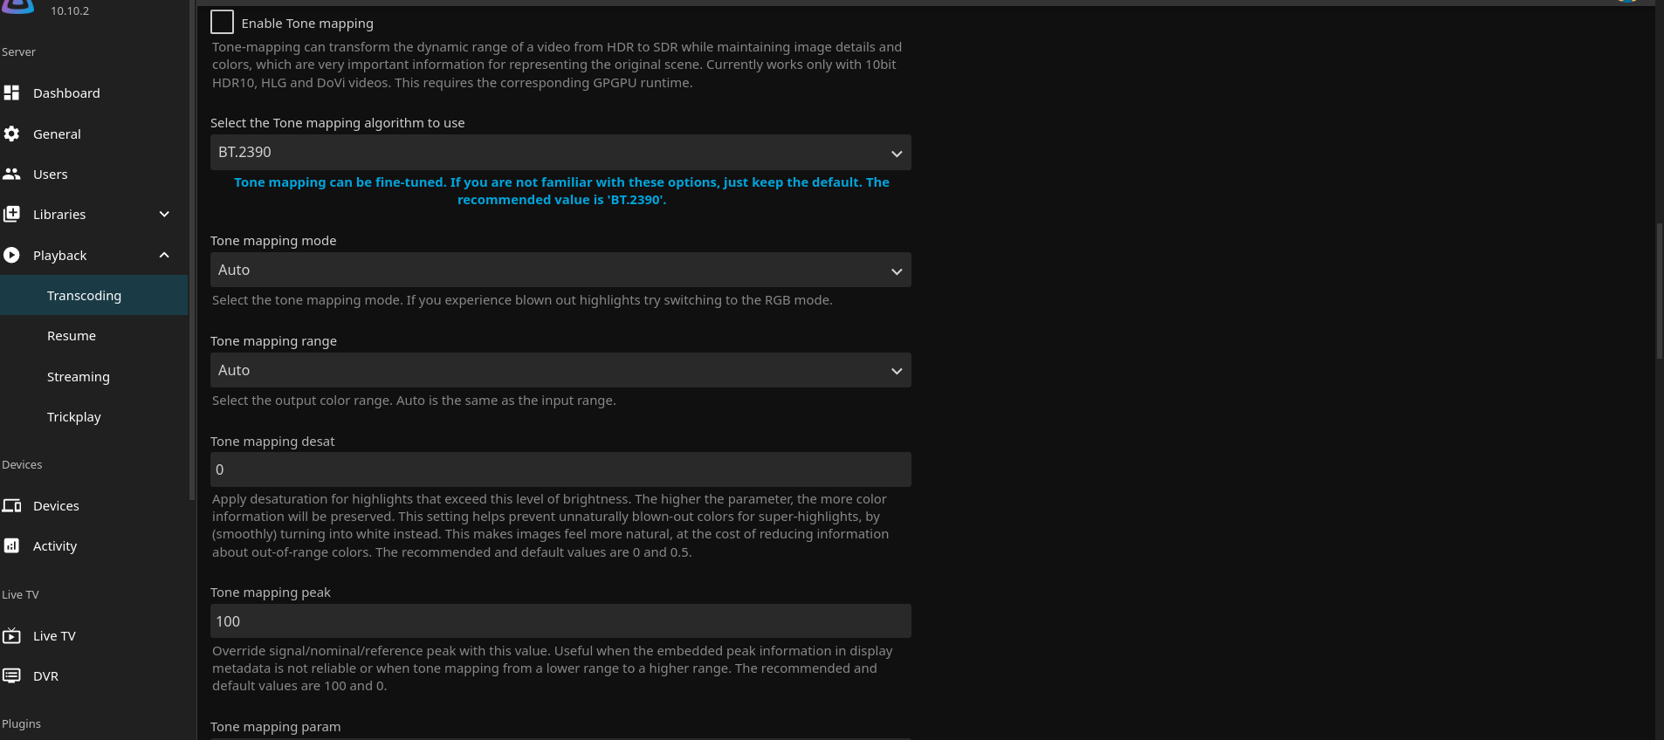Click the Libraries icon in sidebar

point(11,214)
